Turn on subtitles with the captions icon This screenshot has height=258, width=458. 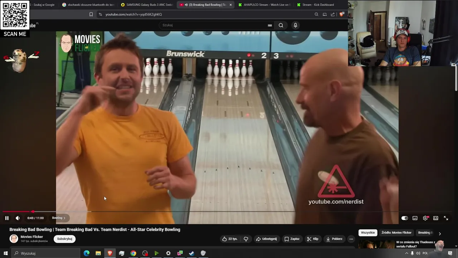tap(415, 218)
